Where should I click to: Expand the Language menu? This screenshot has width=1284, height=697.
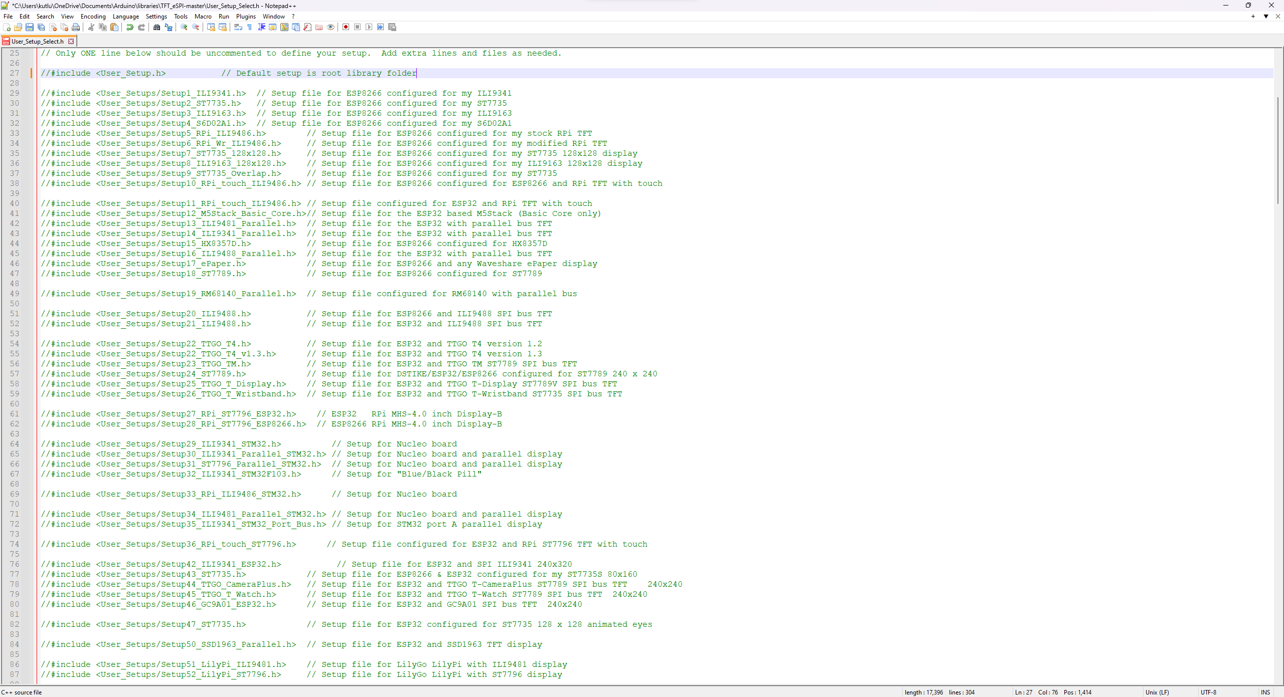125,17
